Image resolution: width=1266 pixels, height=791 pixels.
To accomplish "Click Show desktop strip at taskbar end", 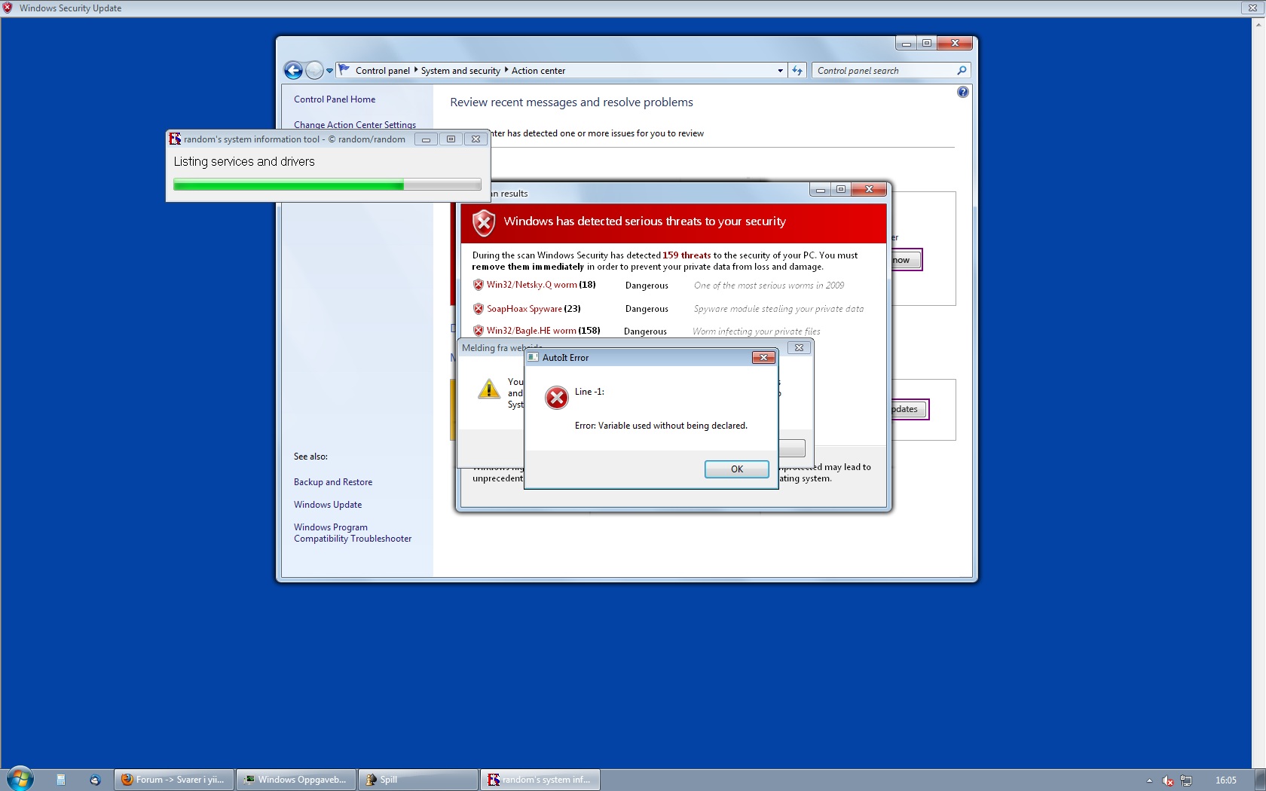I will (x=1260, y=780).
